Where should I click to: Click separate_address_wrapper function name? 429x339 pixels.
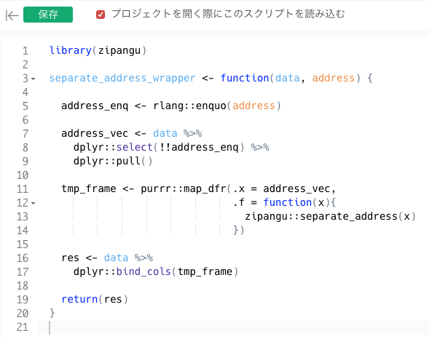click(122, 79)
